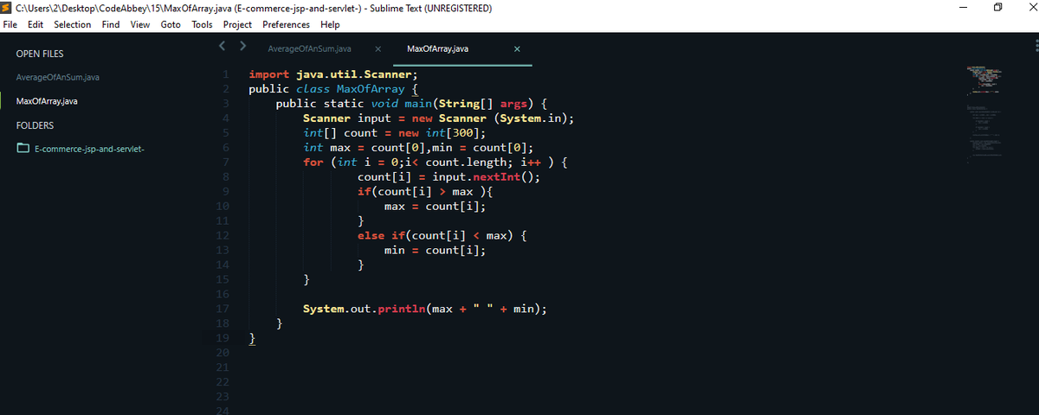Image resolution: width=1039 pixels, height=415 pixels.
Task: Switch to the AverageOfAnSum.java tab
Action: (x=309, y=49)
